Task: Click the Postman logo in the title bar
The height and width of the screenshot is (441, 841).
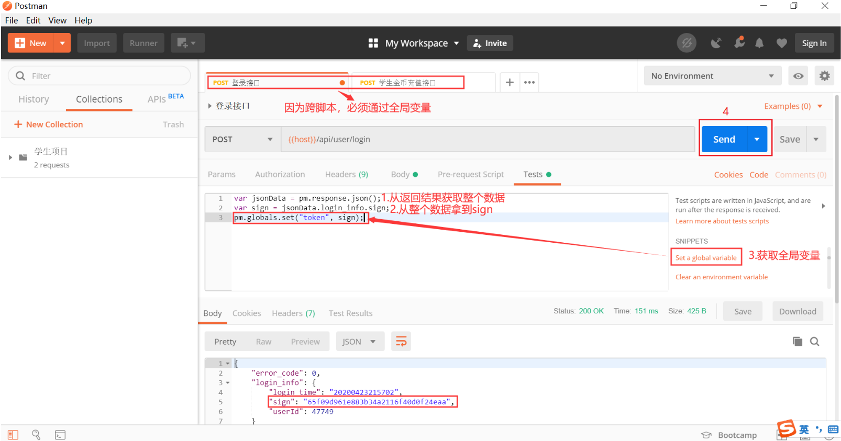Action: (7, 6)
